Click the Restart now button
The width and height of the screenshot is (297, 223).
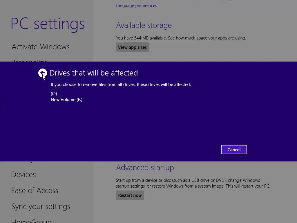coord(130,195)
